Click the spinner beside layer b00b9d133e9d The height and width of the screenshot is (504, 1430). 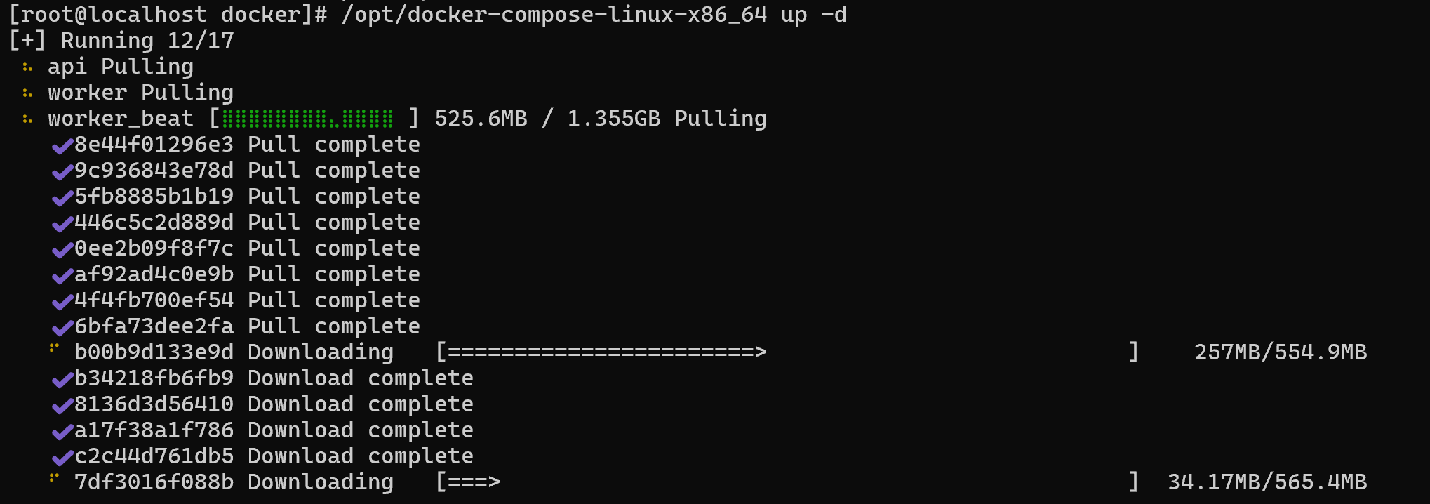click(x=54, y=348)
